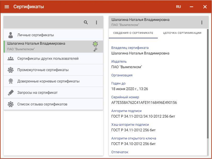
Task: Click the Личные сертификаты person icon
Action: 10,35
